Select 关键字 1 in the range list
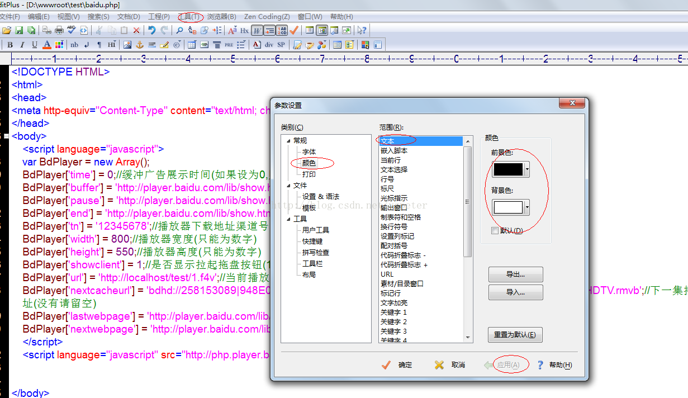 pyautogui.click(x=394, y=312)
